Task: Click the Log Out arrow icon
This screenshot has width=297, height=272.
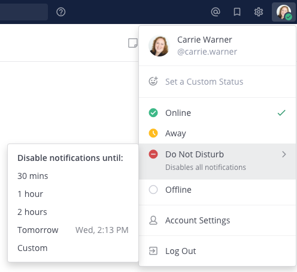Action: [153, 251]
